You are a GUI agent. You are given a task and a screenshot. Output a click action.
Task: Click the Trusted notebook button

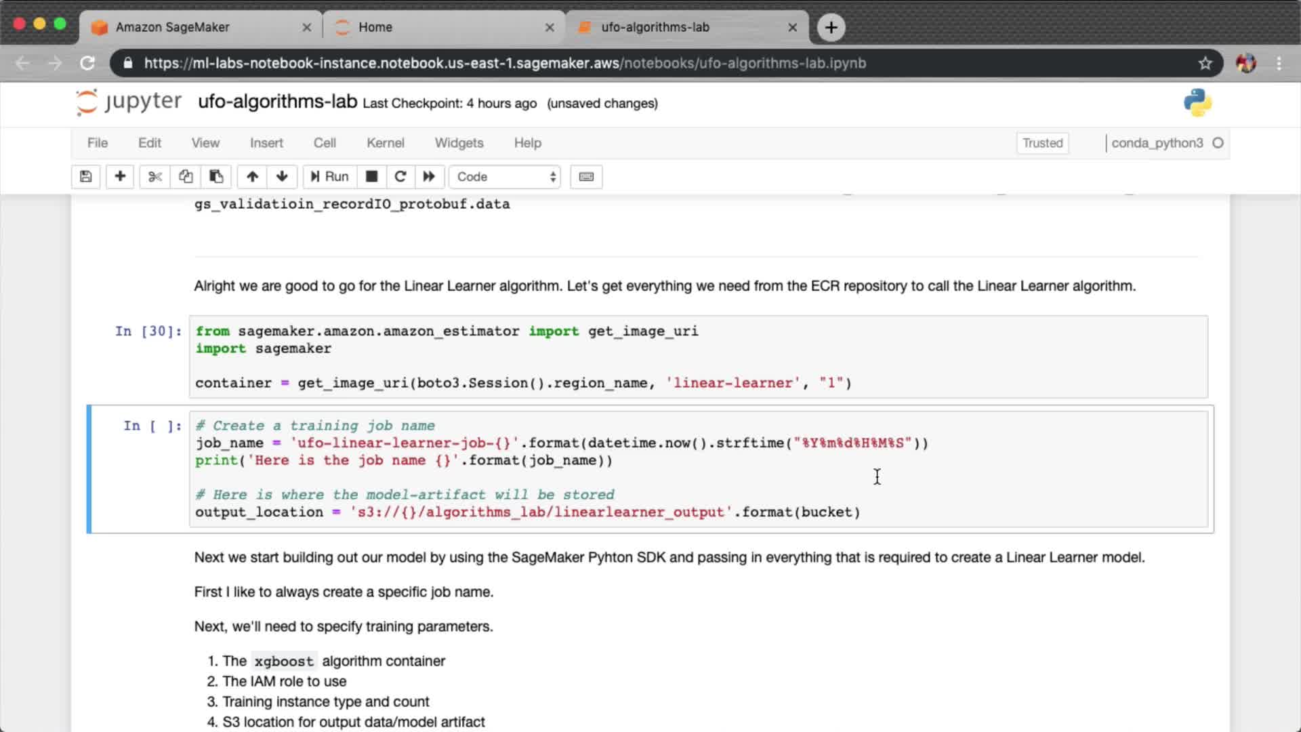[1042, 143]
